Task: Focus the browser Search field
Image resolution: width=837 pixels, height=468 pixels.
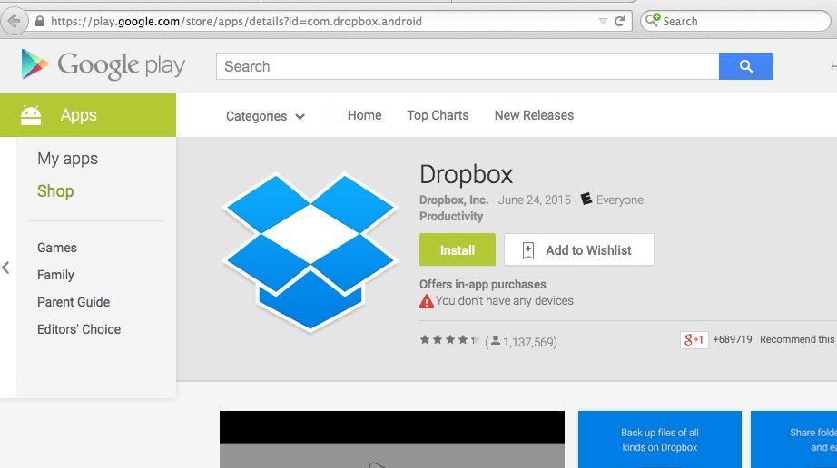Action: pyautogui.click(x=735, y=22)
